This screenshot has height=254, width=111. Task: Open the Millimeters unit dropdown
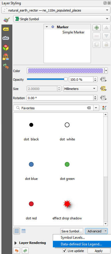point(80,89)
